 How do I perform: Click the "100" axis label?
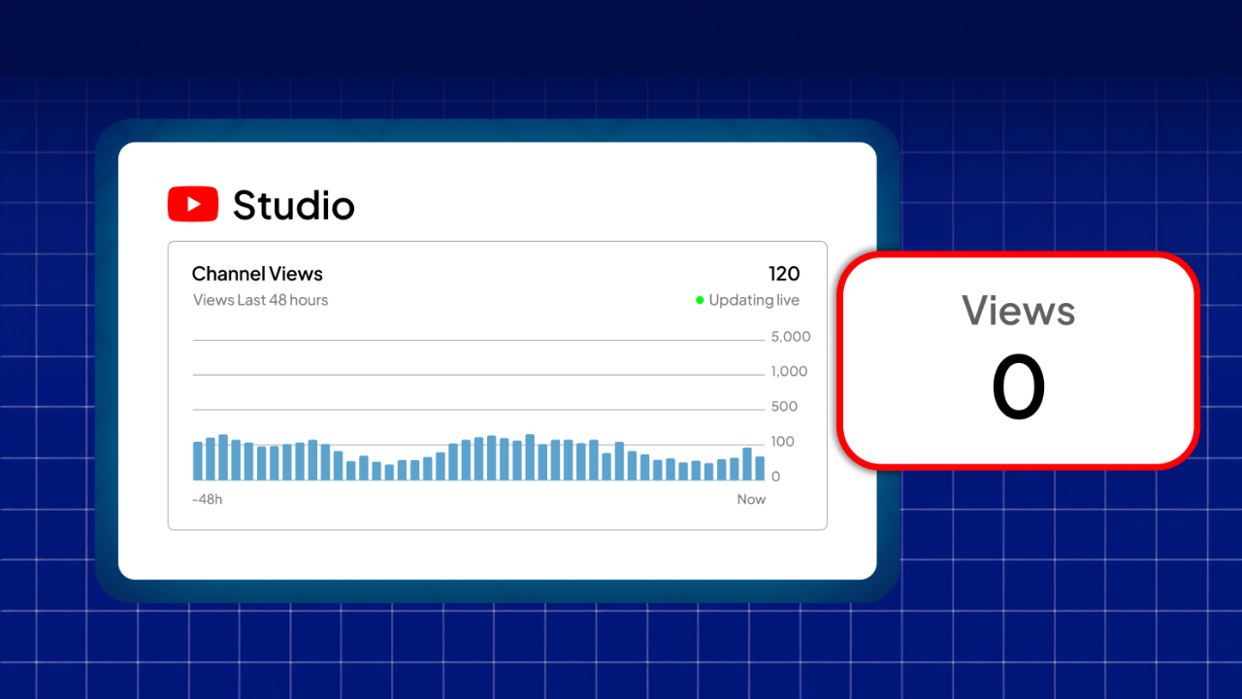782,442
